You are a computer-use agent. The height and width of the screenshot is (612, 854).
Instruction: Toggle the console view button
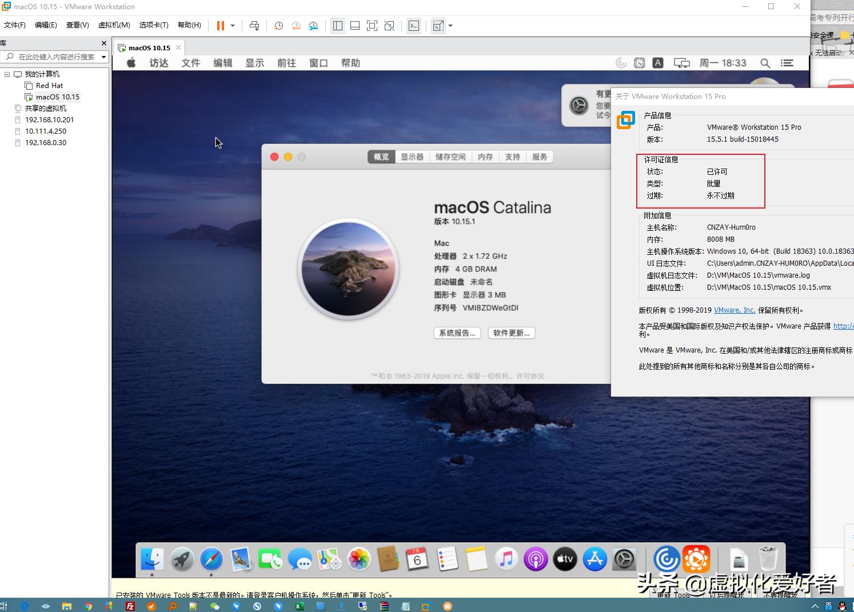414,25
